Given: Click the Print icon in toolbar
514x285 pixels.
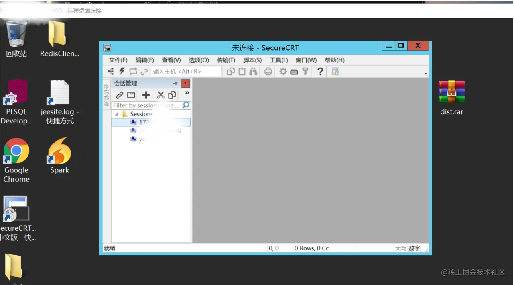Looking at the screenshot, I should (268, 72).
